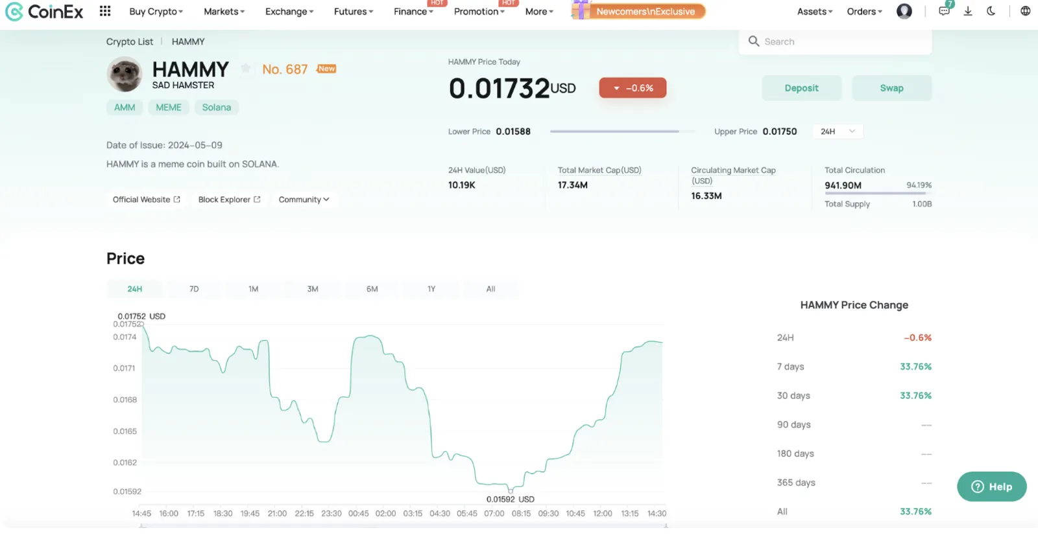Click the 0.01592 USD low point marker

coord(511,491)
